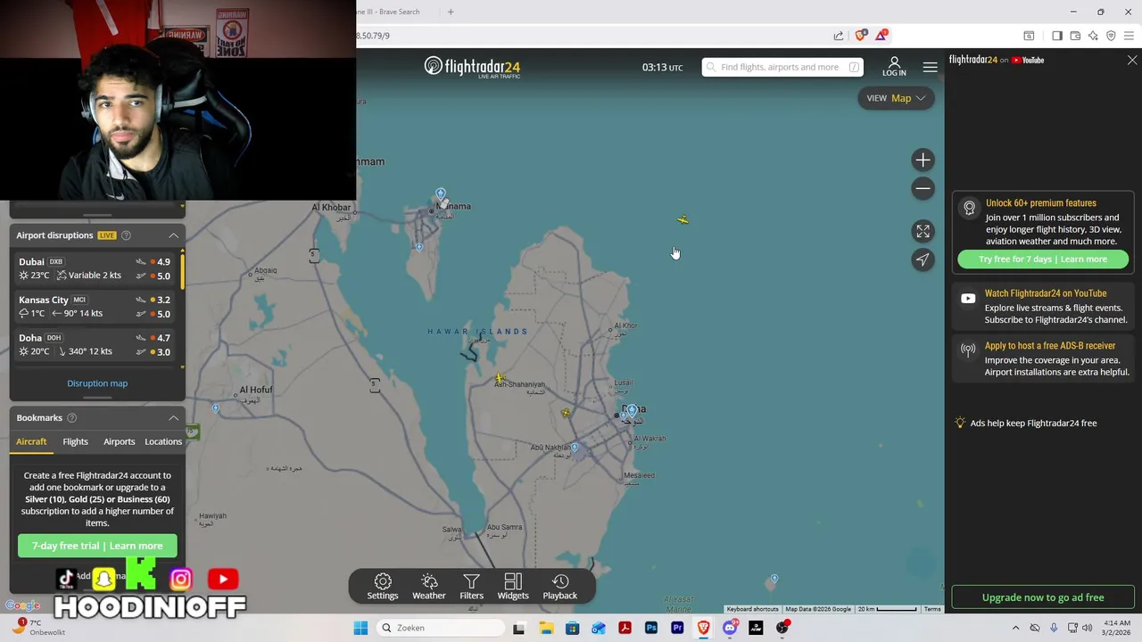Open Brave browser main menu

[x=1129, y=36]
